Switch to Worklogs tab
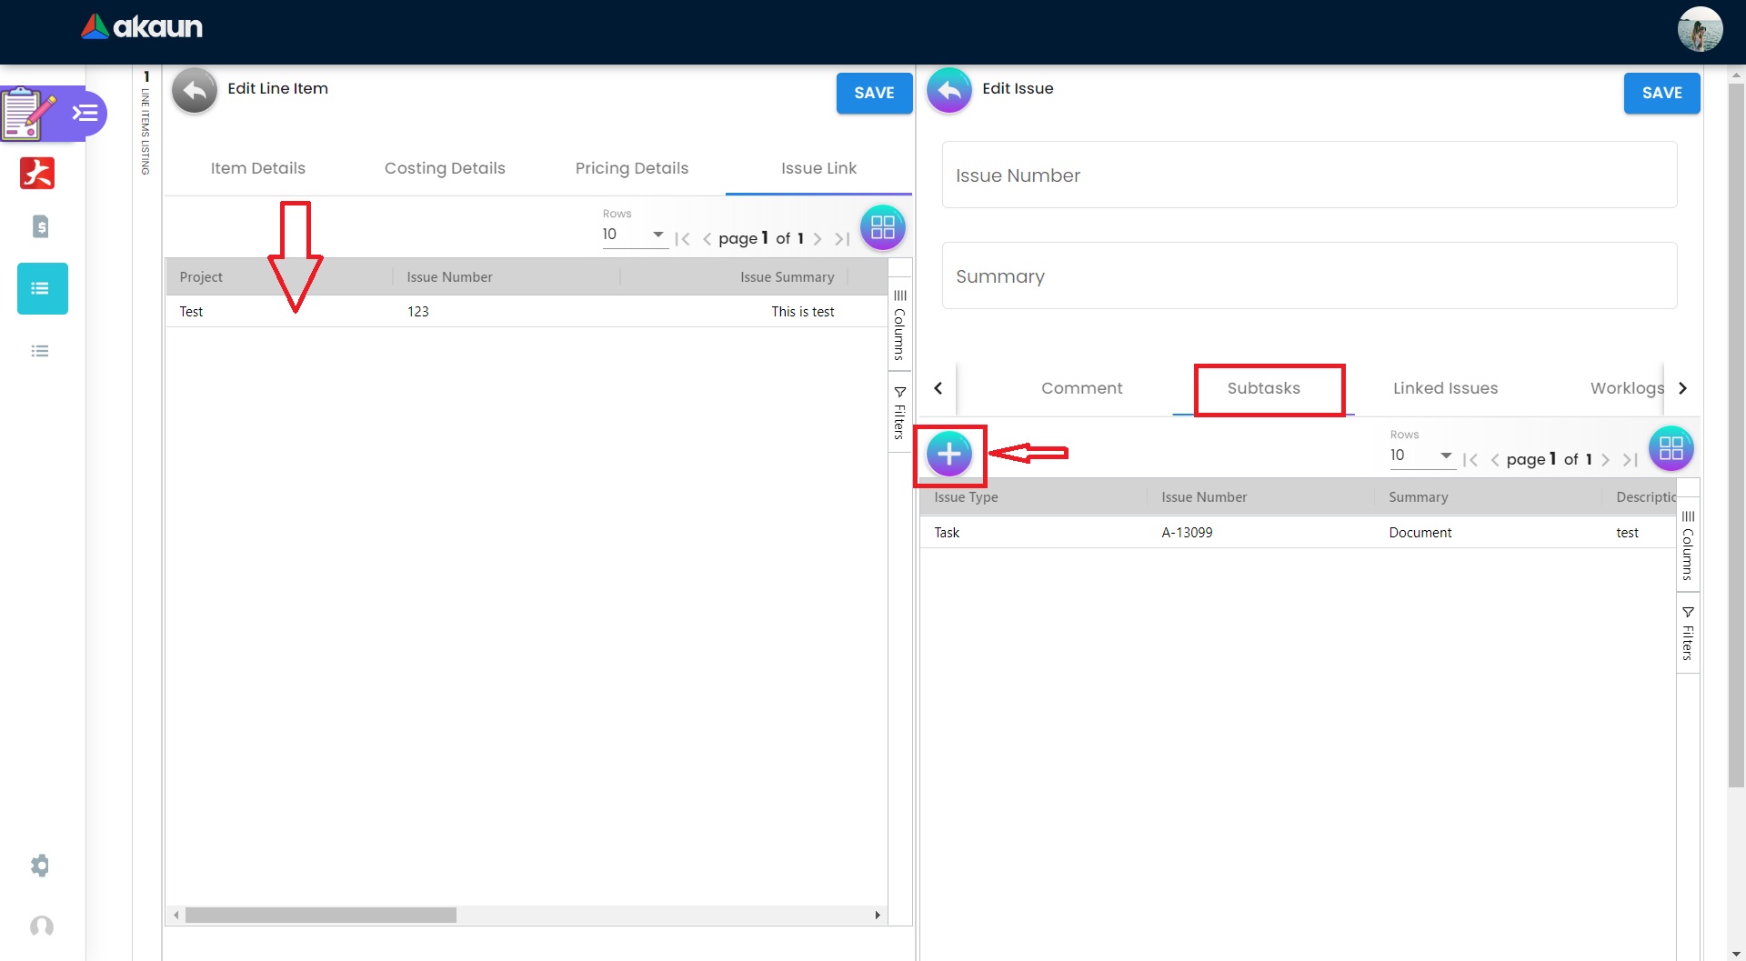Screen dimensions: 1746x961 click(1626, 388)
